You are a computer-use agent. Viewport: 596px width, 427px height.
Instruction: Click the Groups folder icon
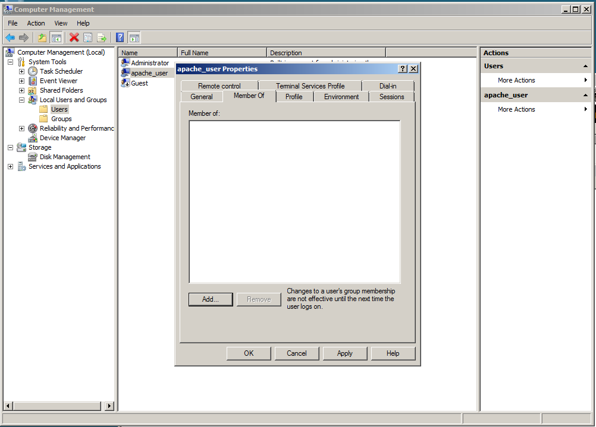coord(44,119)
